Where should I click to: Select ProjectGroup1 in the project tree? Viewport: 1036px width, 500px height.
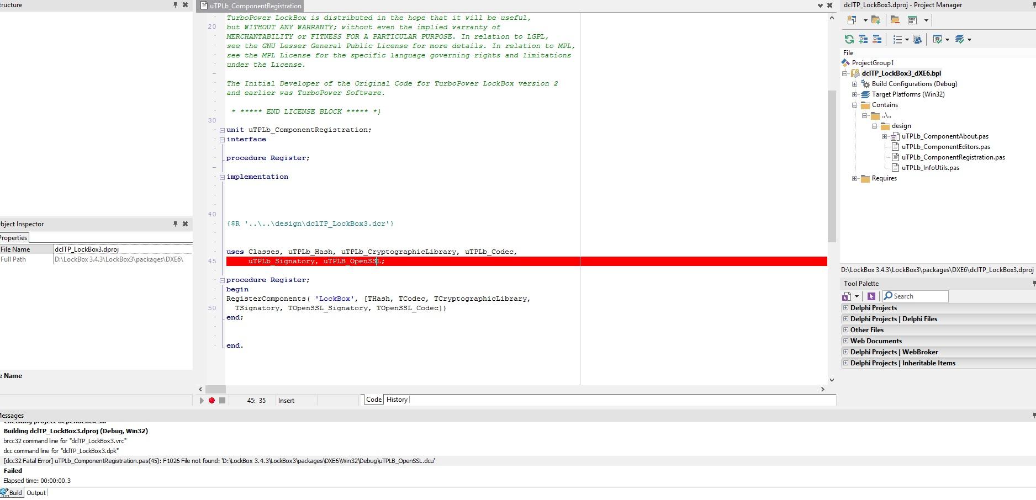click(x=873, y=63)
